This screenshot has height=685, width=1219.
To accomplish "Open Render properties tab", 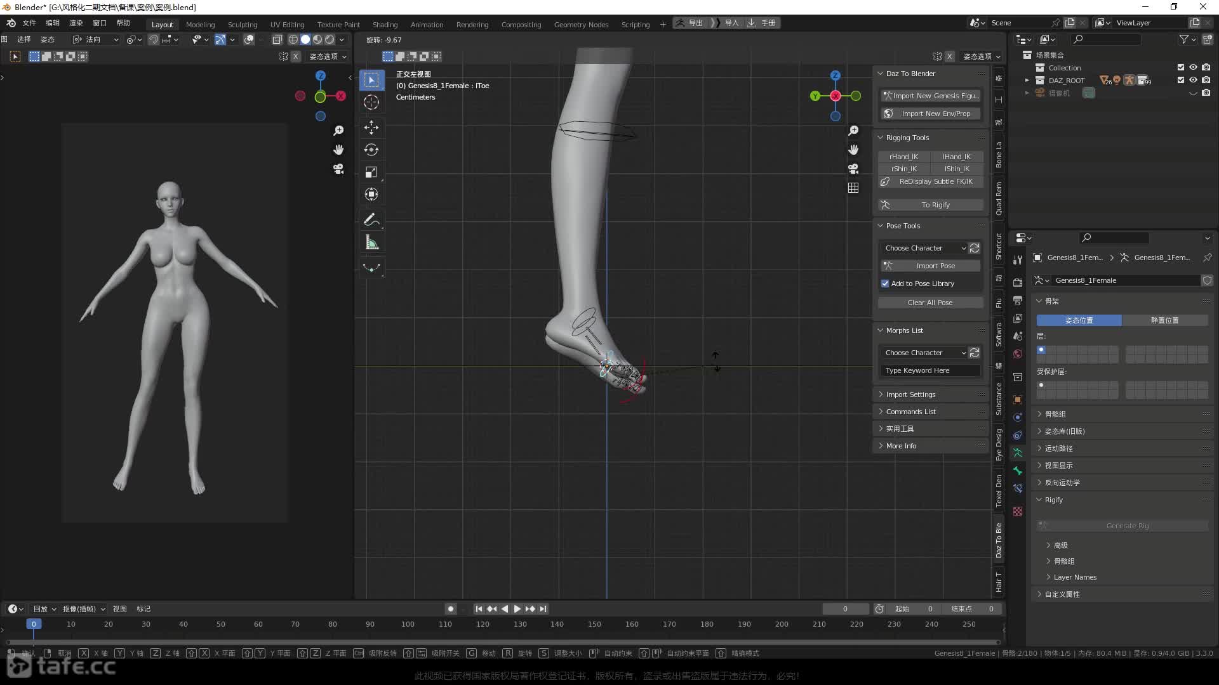I will (x=1018, y=282).
